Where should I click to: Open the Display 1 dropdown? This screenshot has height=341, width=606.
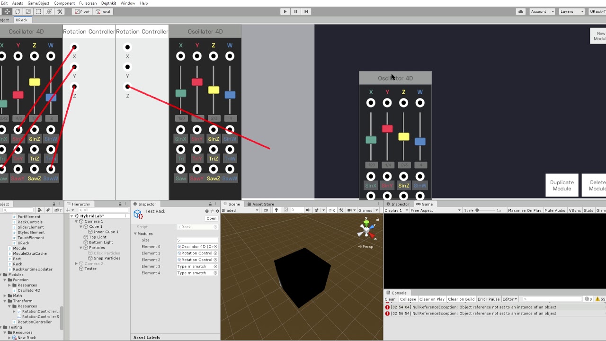(396, 210)
